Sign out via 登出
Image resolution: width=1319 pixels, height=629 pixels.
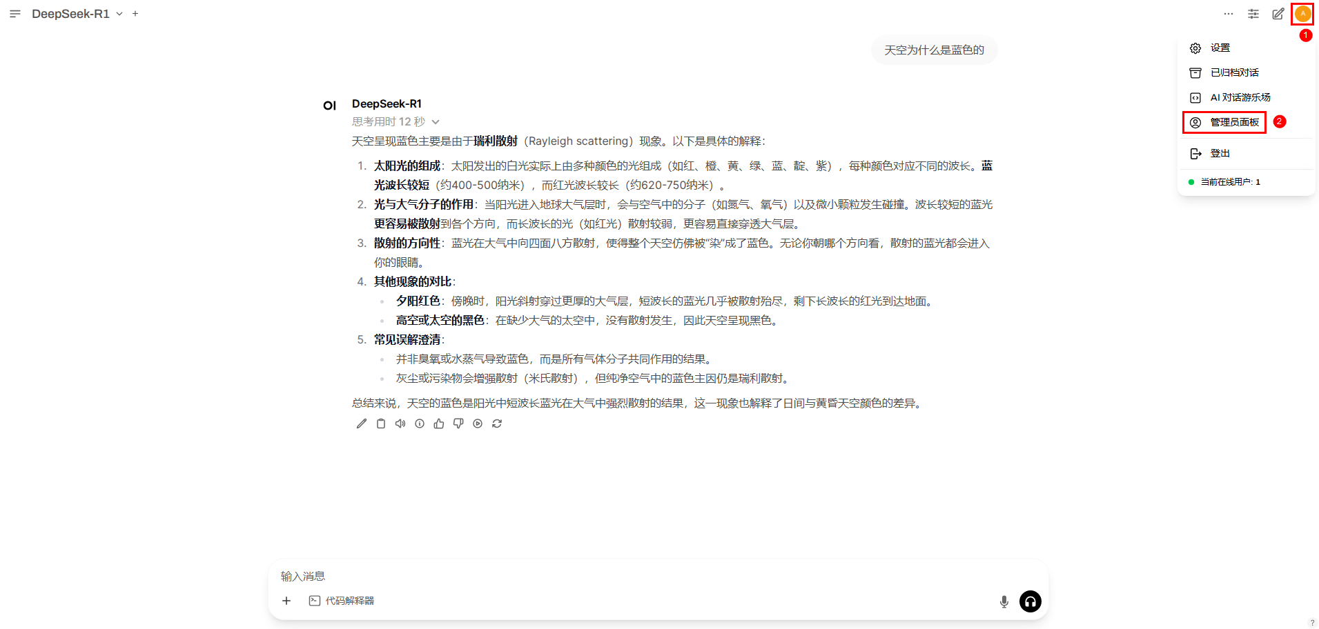click(x=1219, y=153)
